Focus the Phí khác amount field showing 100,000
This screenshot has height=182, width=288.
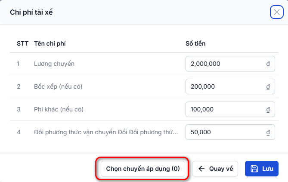point(230,109)
